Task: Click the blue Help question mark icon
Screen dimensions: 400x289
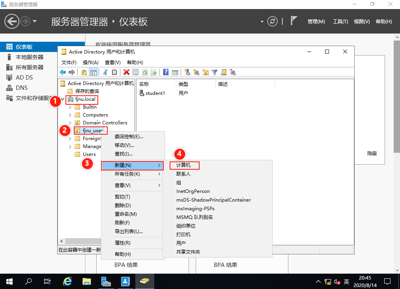Action: [x=166, y=72]
